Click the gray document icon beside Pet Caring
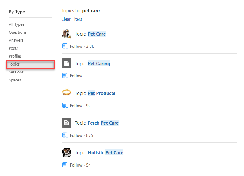244x176 pixels. [x=67, y=63]
